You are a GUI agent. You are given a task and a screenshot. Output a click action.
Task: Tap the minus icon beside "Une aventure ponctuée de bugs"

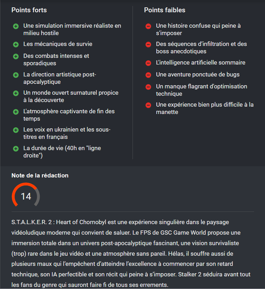click(148, 75)
